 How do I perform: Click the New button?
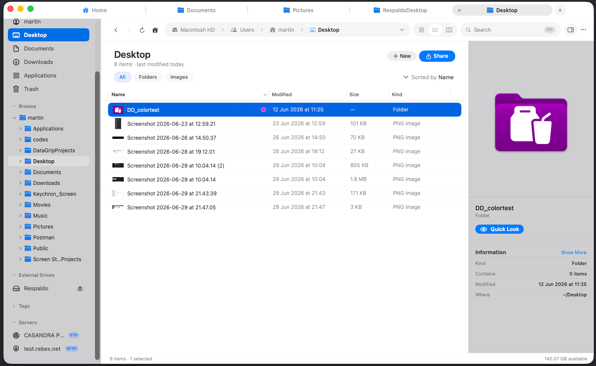402,56
